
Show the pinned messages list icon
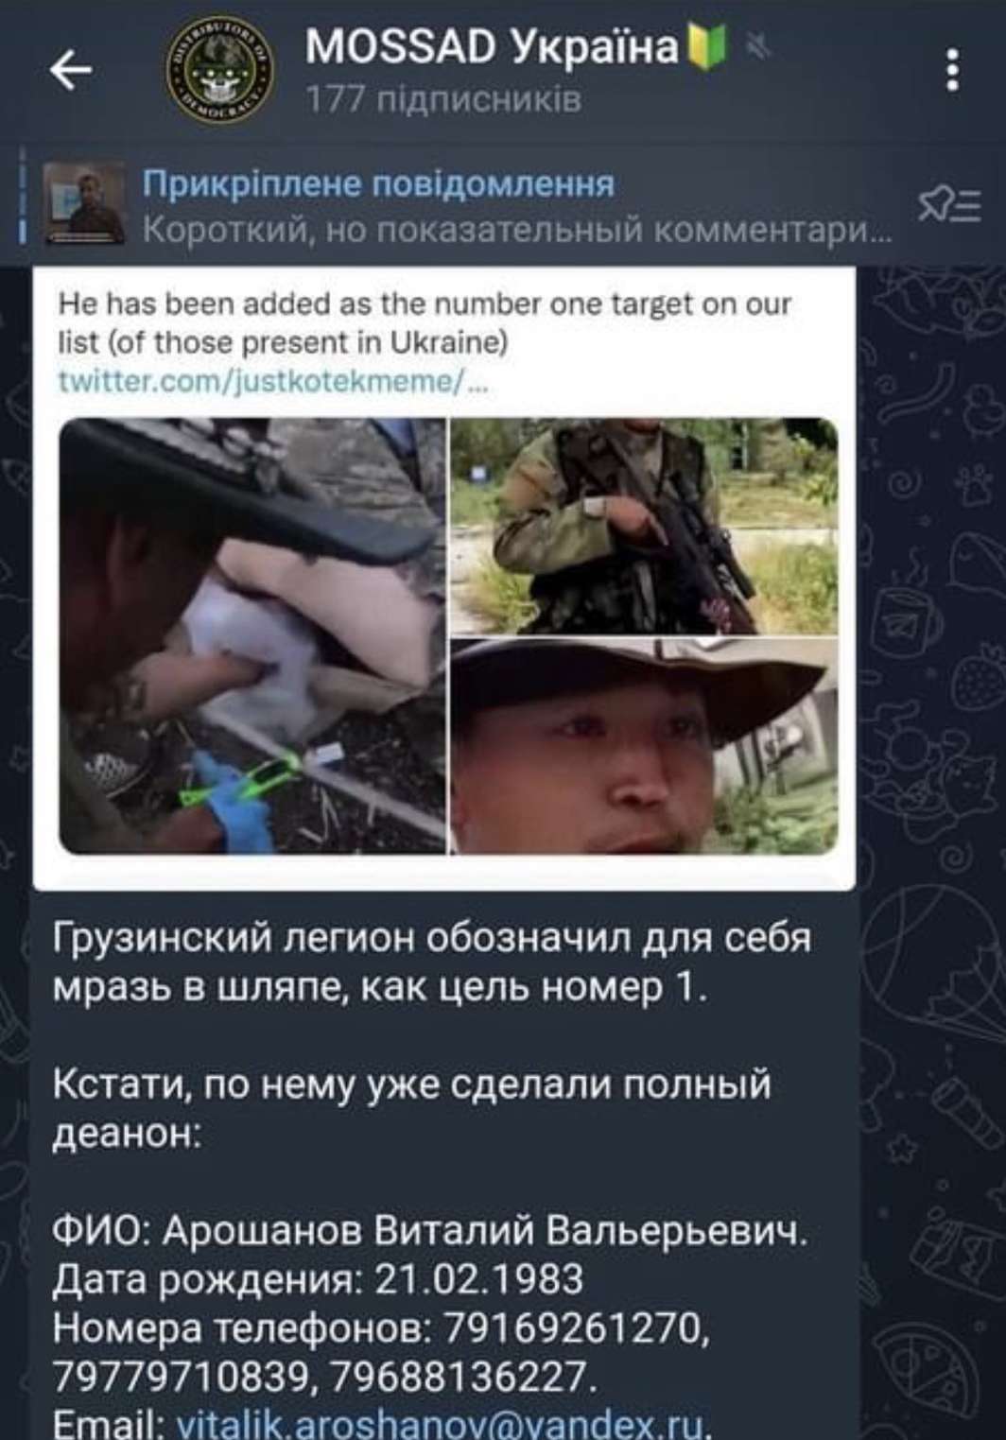tap(948, 204)
